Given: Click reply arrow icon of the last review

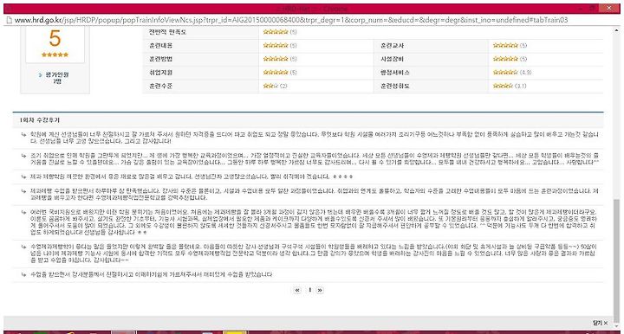Looking at the screenshot, I should [24, 274].
